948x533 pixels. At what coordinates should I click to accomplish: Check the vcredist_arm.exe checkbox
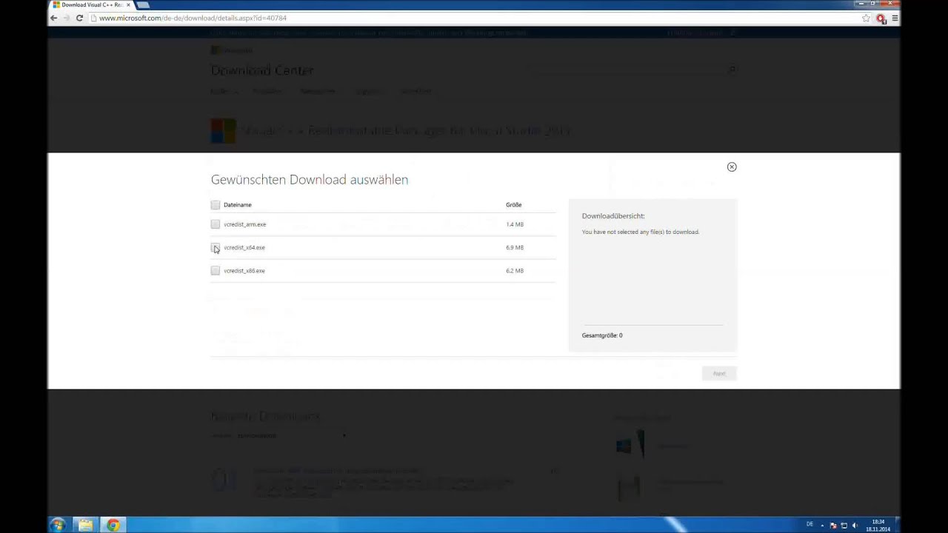click(216, 224)
